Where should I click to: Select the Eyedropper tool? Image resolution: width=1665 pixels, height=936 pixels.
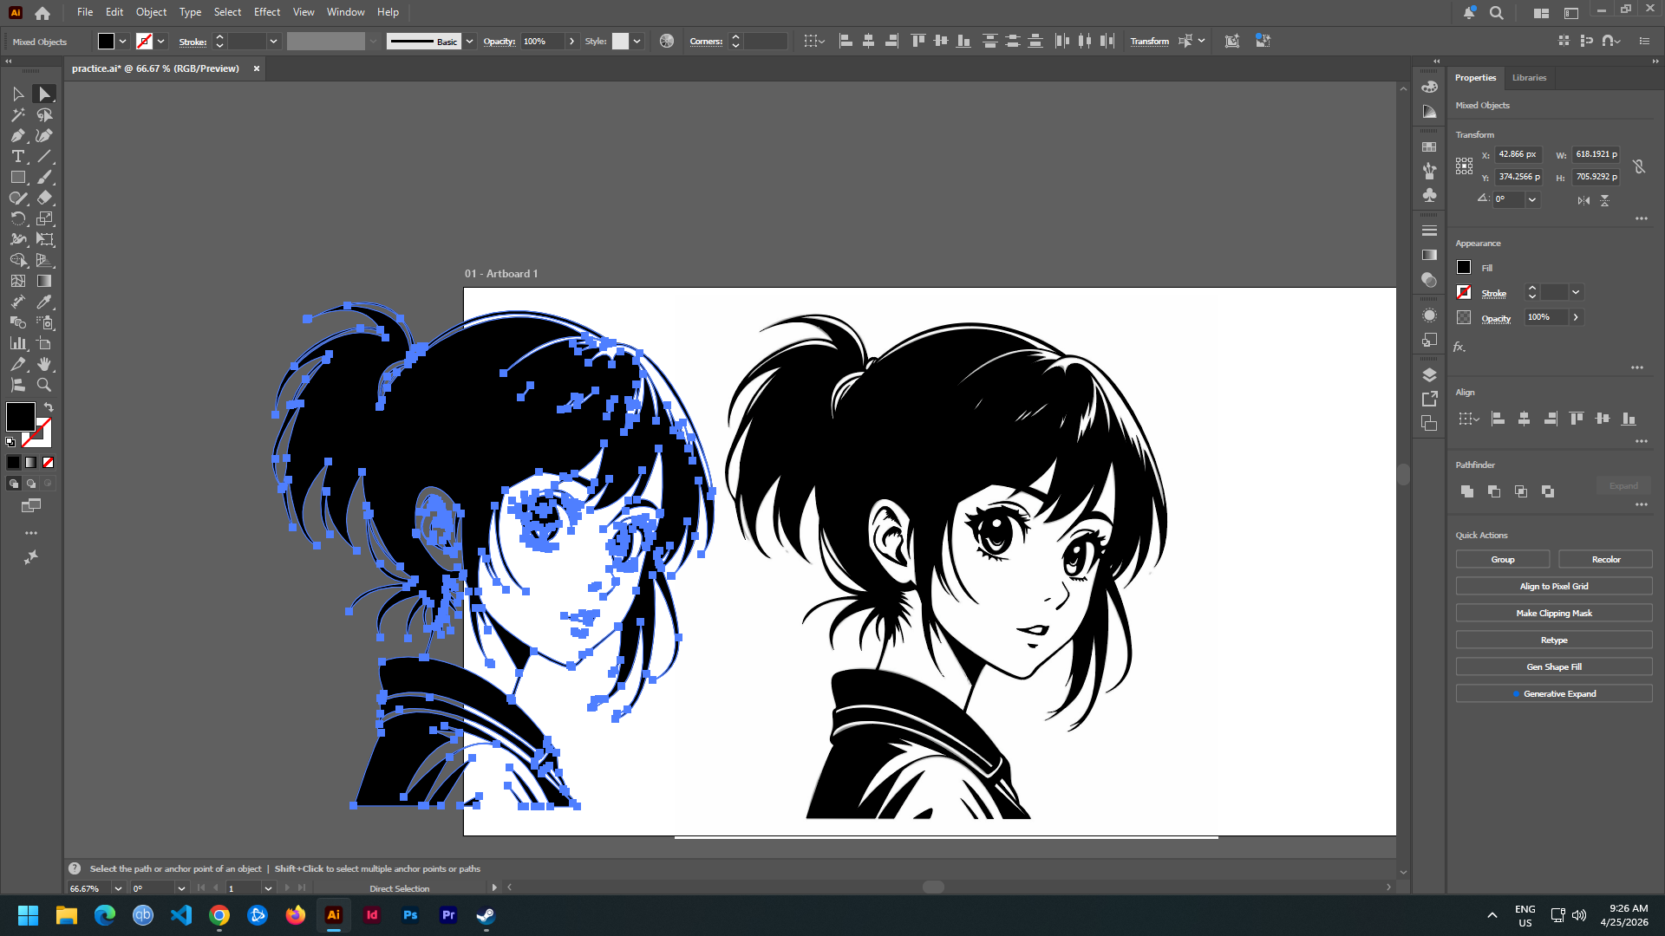pyautogui.click(x=44, y=302)
